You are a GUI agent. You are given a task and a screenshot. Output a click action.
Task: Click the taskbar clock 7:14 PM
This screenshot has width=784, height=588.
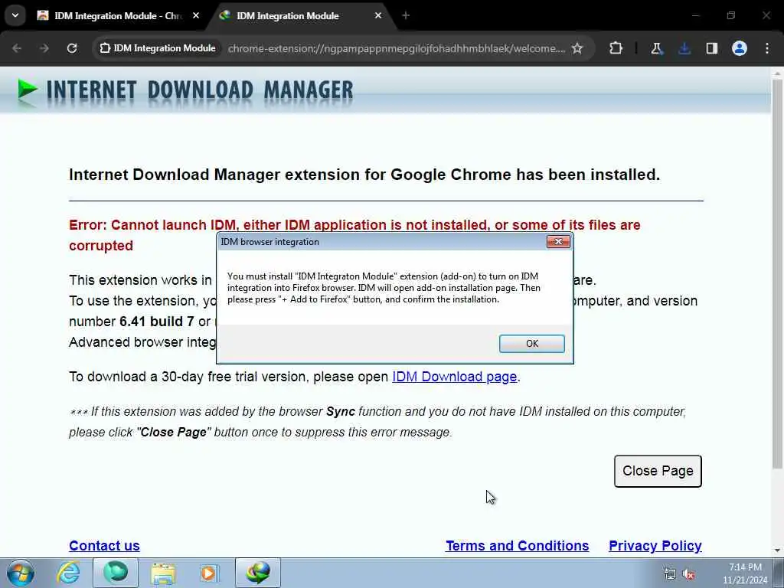pos(745,573)
